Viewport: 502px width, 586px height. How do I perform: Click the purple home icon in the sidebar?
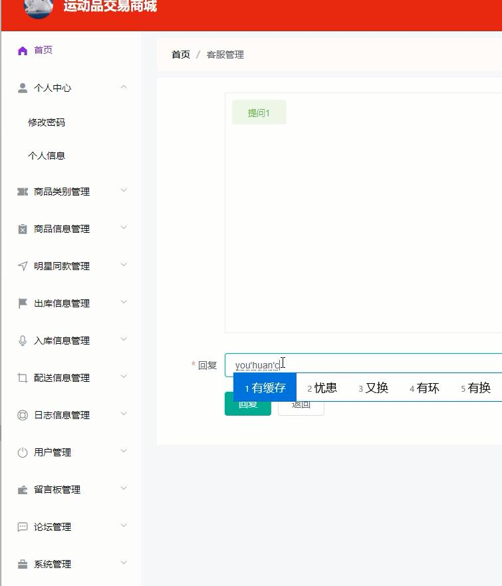(23, 51)
